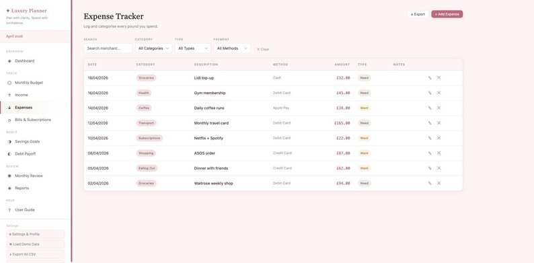This screenshot has height=263, width=534.
Task: Click the Want badge on ASOS order row
Action: pyautogui.click(x=365, y=153)
